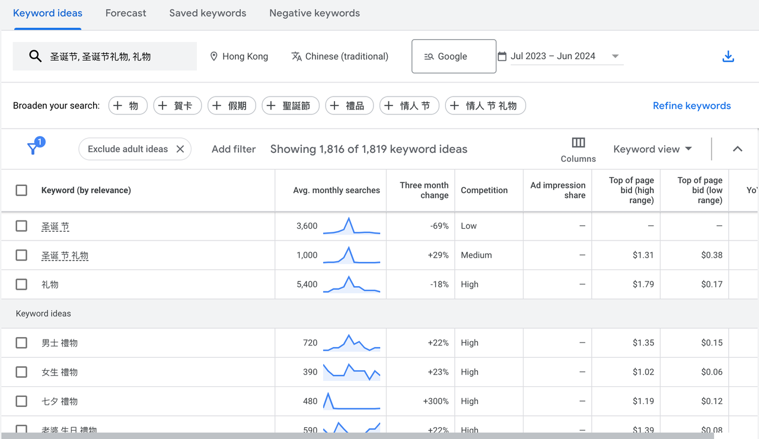Sort by Ad impression share column
The width and height of the screenshot is (759, 439).
click(557, 190)
